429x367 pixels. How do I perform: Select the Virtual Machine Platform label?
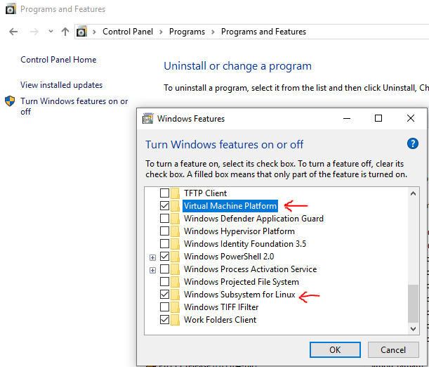[x=230, y=206]
